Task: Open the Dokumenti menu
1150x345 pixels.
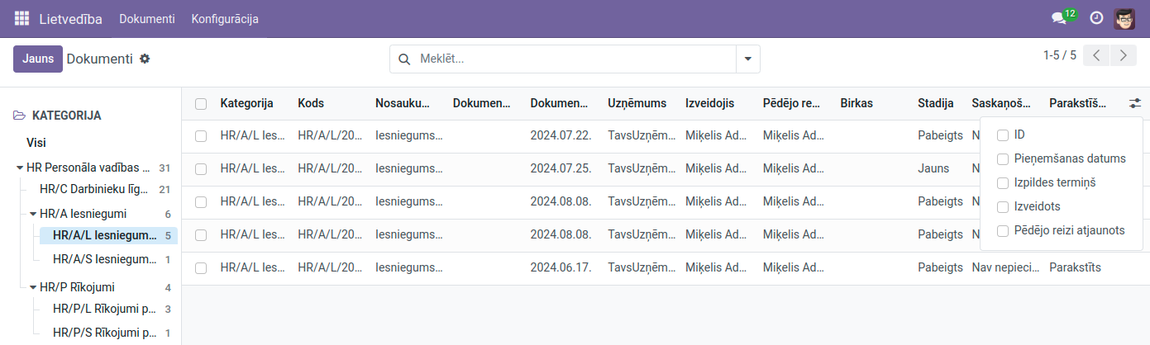Action: pyautogui.click(x=146, y=18)
